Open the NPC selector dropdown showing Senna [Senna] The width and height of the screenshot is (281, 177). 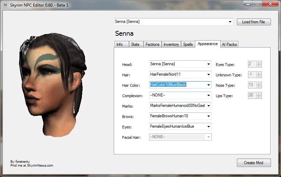[173, 22]
